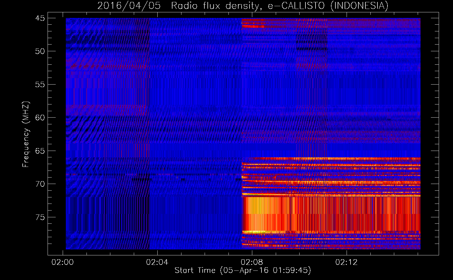The height and width of the screenshot is (280, 453).
Task: Select the 65 MHz y-axis tick label
Action: [40, 151]
